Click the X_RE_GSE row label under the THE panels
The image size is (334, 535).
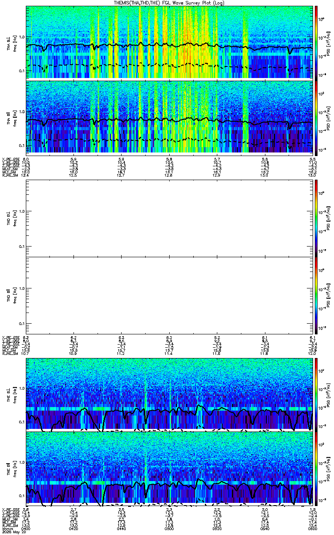(x=10, y=509)
